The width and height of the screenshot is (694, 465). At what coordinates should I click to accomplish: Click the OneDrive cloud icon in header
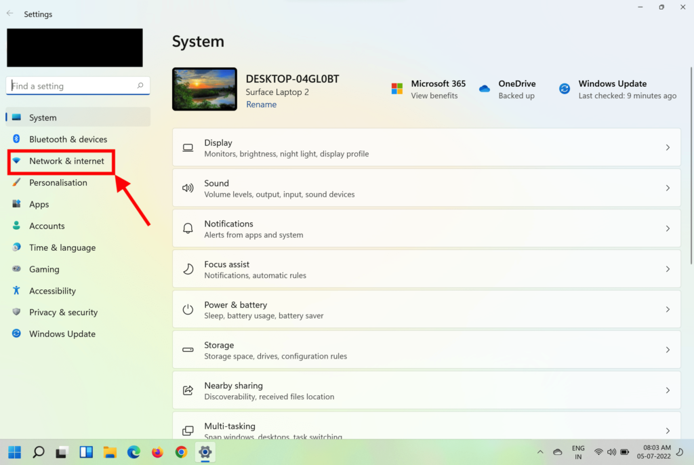pos(485,89)
